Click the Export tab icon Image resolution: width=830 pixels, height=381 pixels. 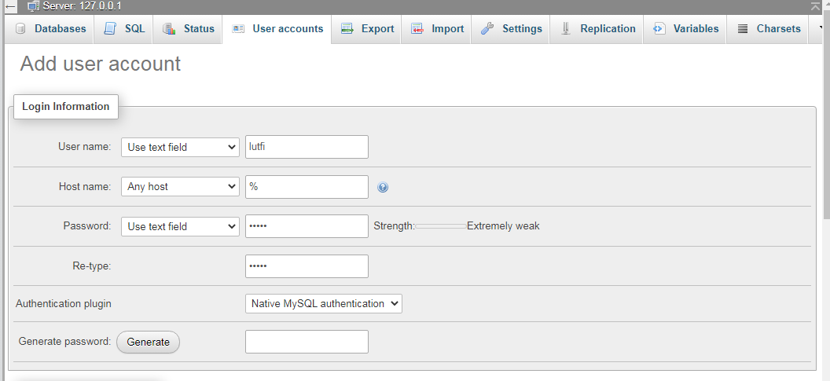[347, 28]
